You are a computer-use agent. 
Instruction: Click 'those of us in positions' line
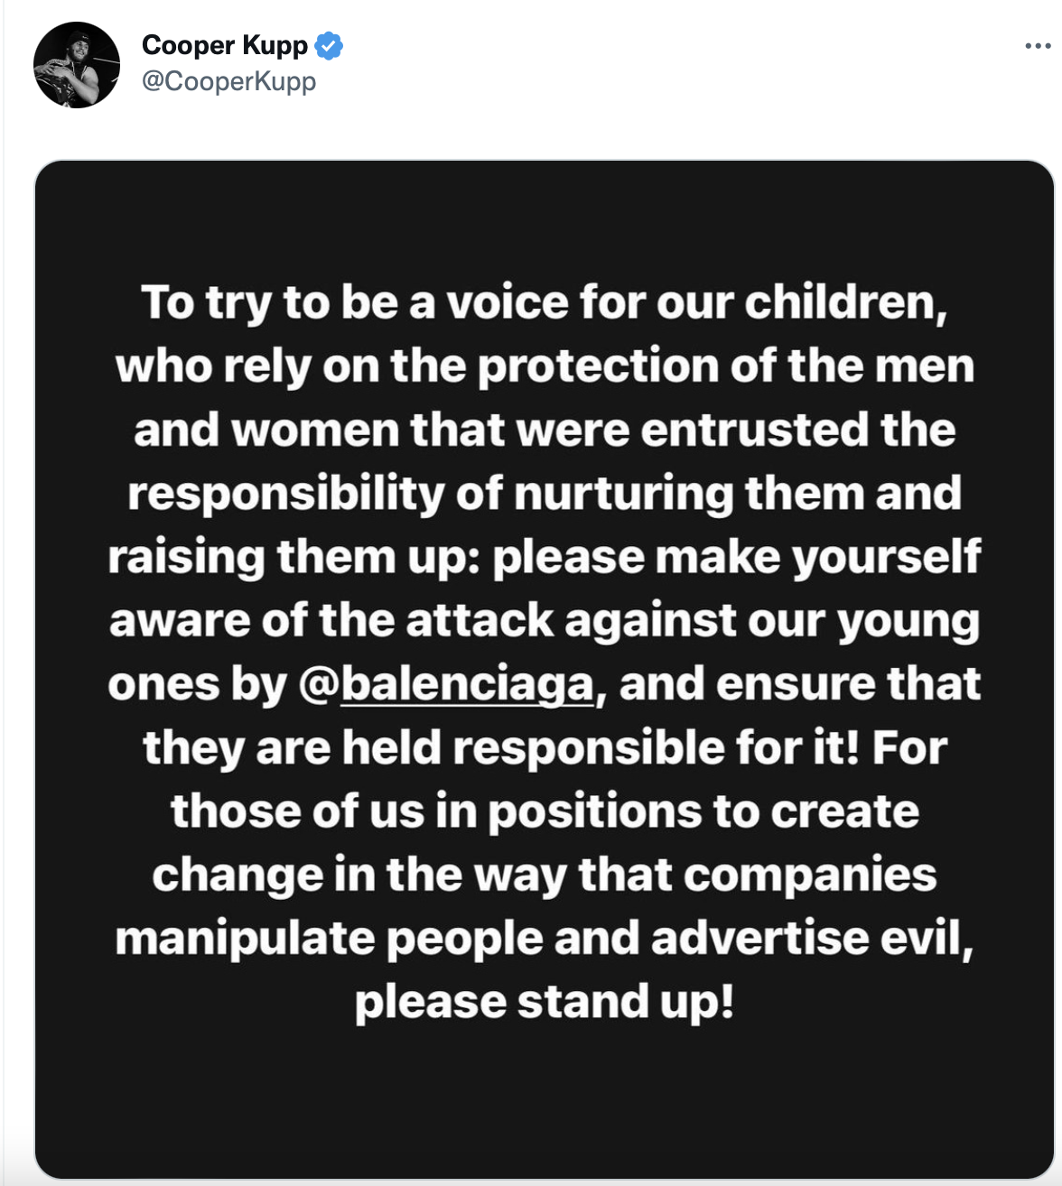(544, 811)
